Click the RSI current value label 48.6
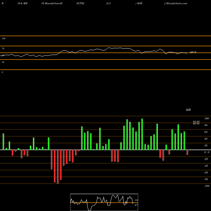 click(193, 52)
